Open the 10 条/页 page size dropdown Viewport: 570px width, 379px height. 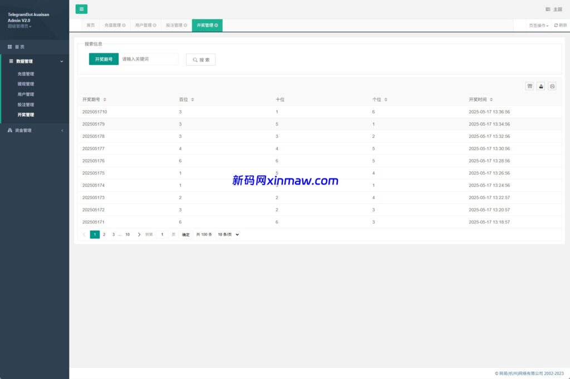pyautogui.click(x=228, y=235)
